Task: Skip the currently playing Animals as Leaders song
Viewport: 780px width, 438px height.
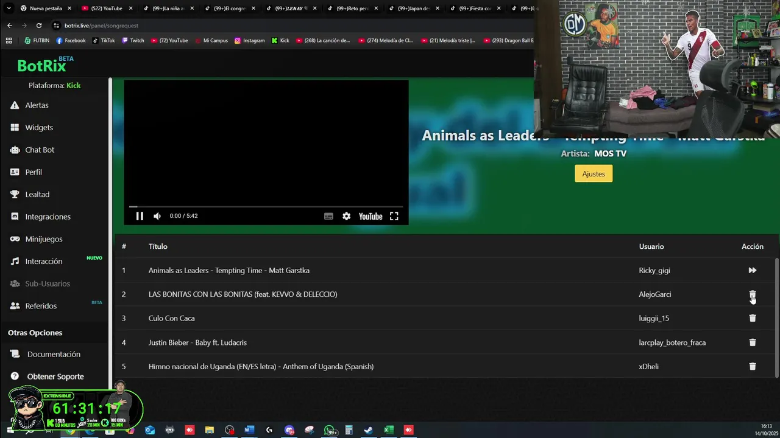Action: coord(752,270)
